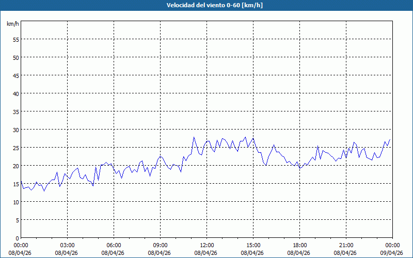The height and width of the screenshot is (258, 413).
Task: Select the 03:00 time label
Action: [67, 245]
